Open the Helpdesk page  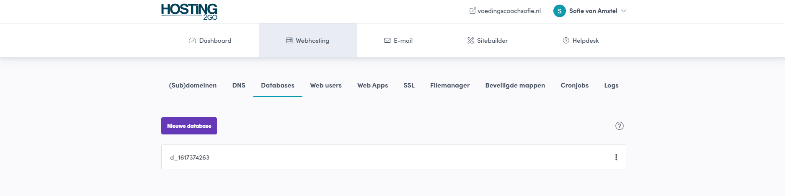pos(581,41)
